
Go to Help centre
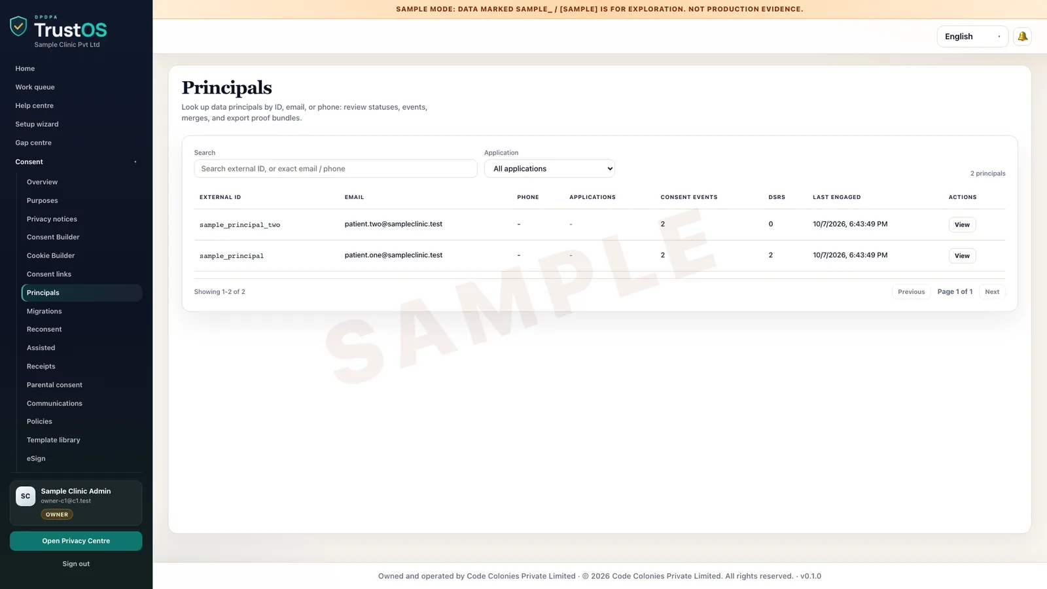[x=34, y=105]
